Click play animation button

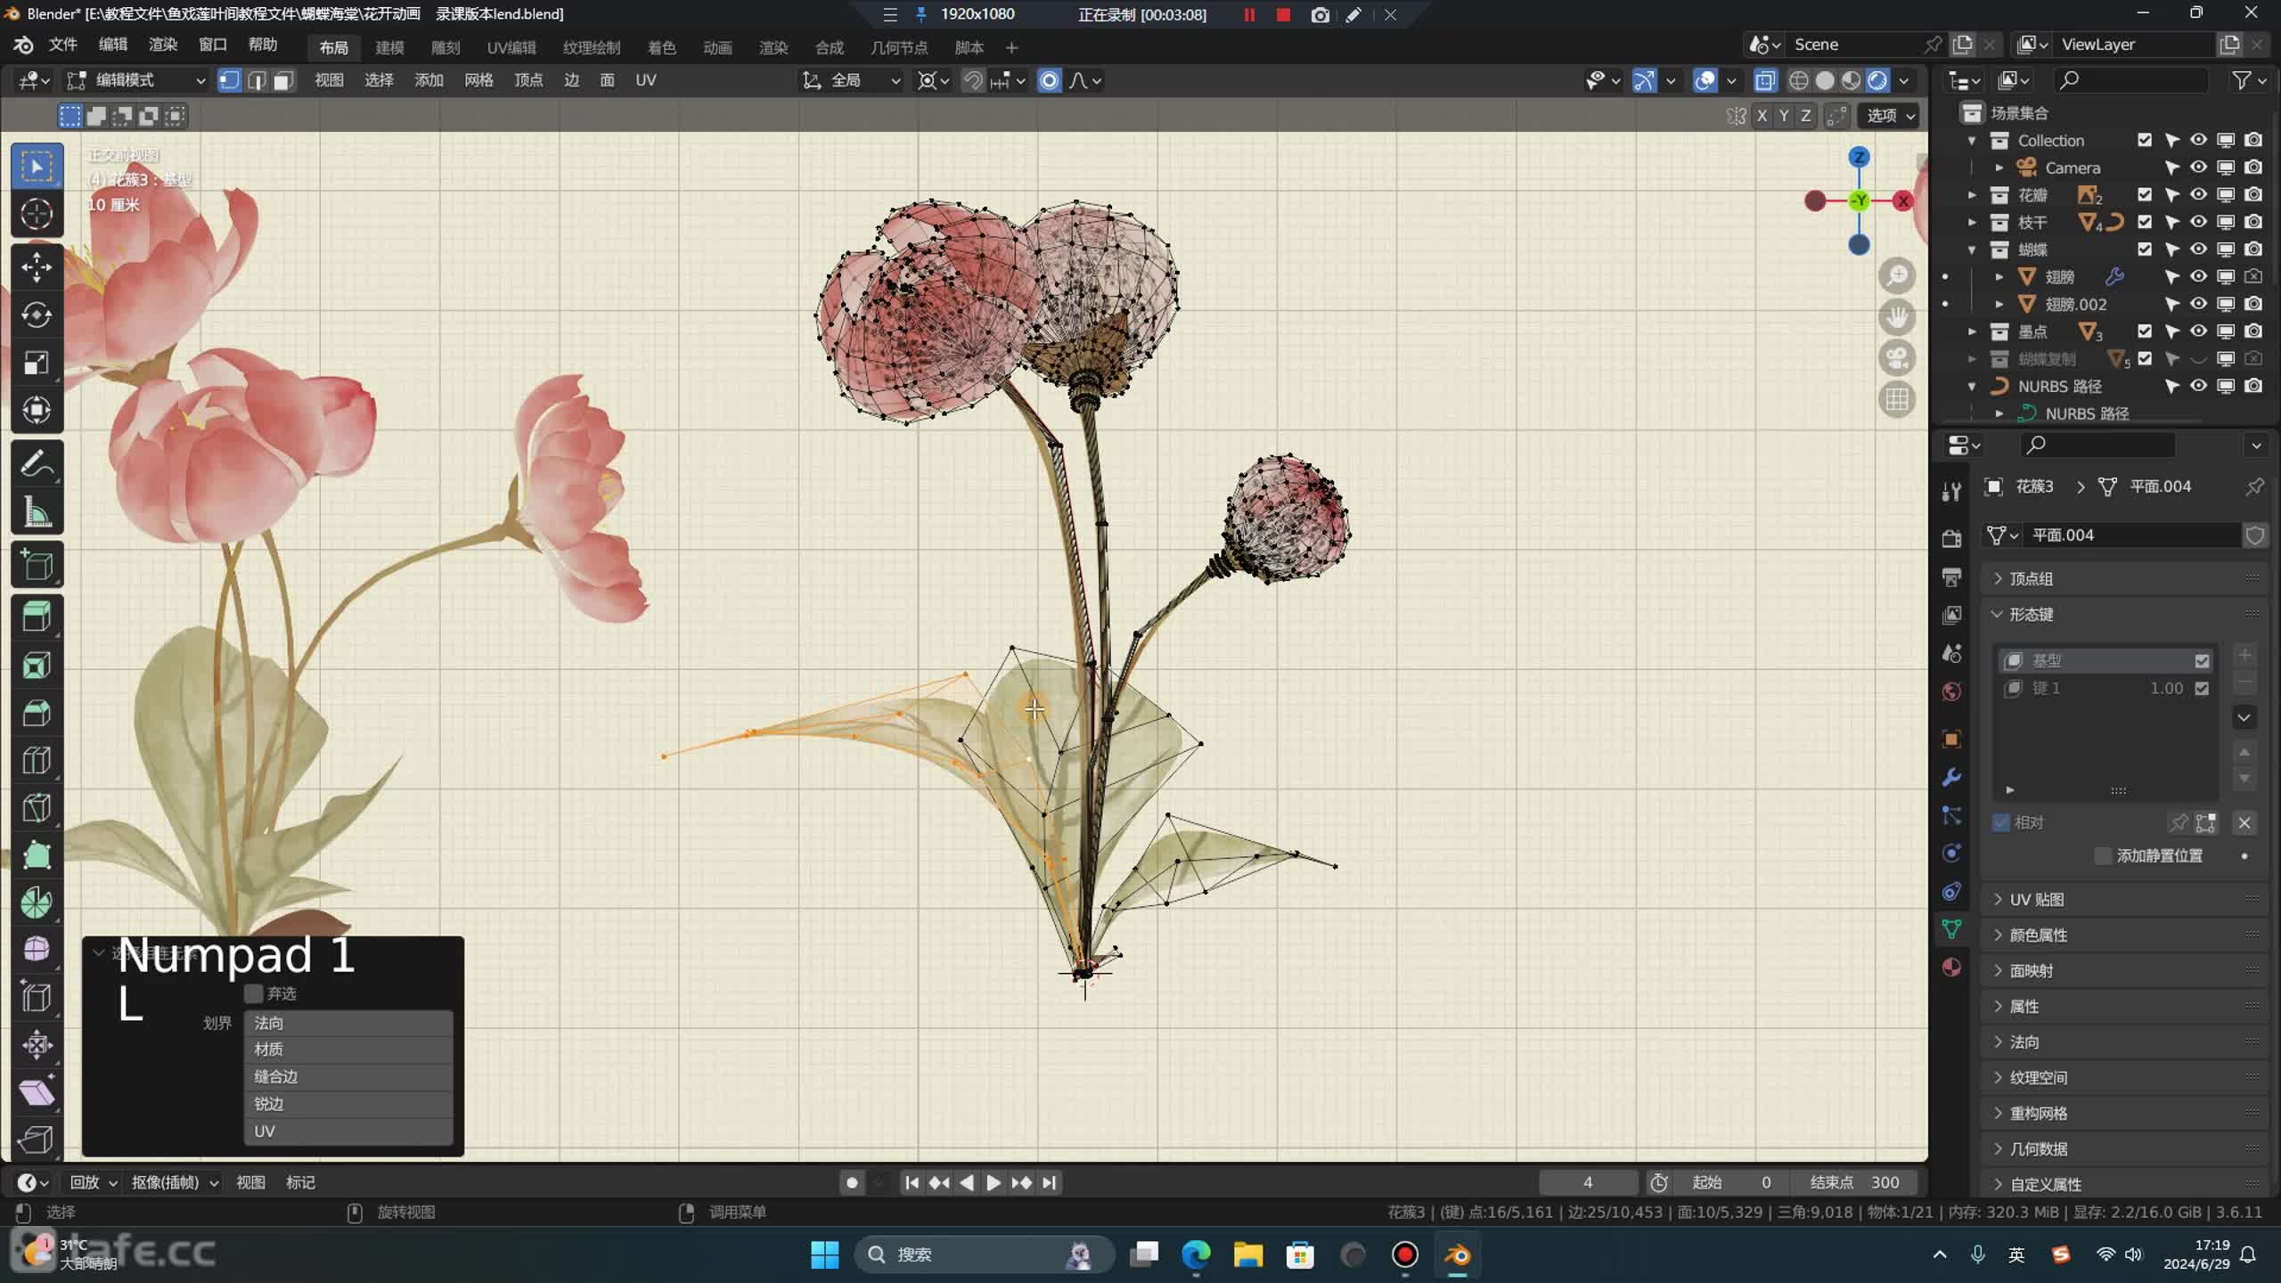click(x=993, y=1182)
